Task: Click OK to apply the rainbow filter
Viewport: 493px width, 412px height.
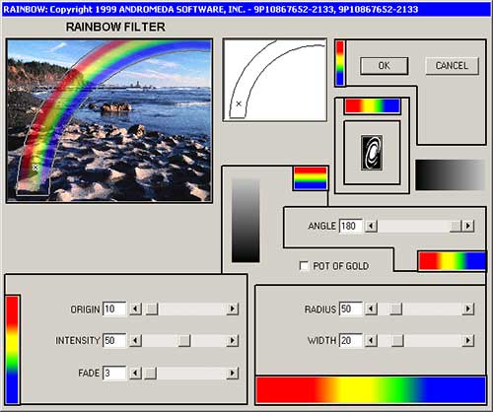Action: (385, 66)
